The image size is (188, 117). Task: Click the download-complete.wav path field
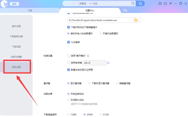[100, 20]
